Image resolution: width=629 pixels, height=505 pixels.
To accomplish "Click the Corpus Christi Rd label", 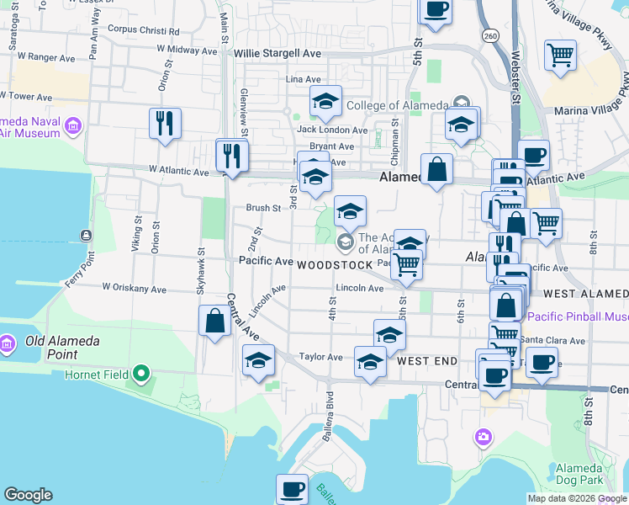I will point(144,29).
